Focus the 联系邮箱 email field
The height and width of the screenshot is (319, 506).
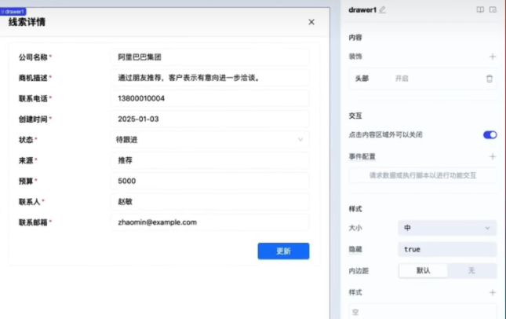click(x=209, y=222)
